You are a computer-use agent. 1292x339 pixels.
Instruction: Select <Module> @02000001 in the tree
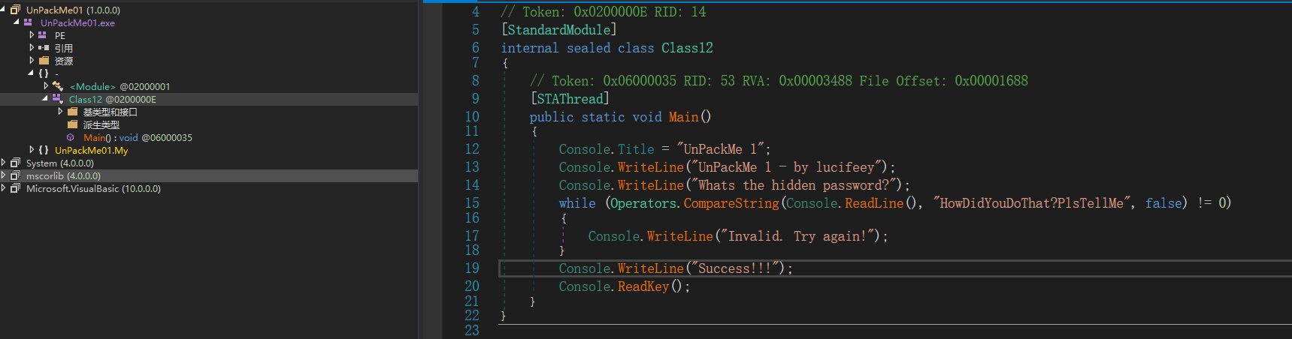point(120,86)
